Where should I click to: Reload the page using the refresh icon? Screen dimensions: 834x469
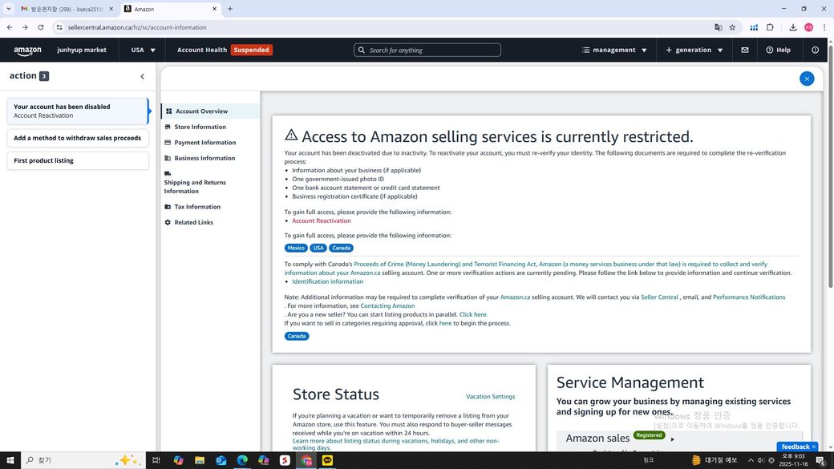point(41,27)
